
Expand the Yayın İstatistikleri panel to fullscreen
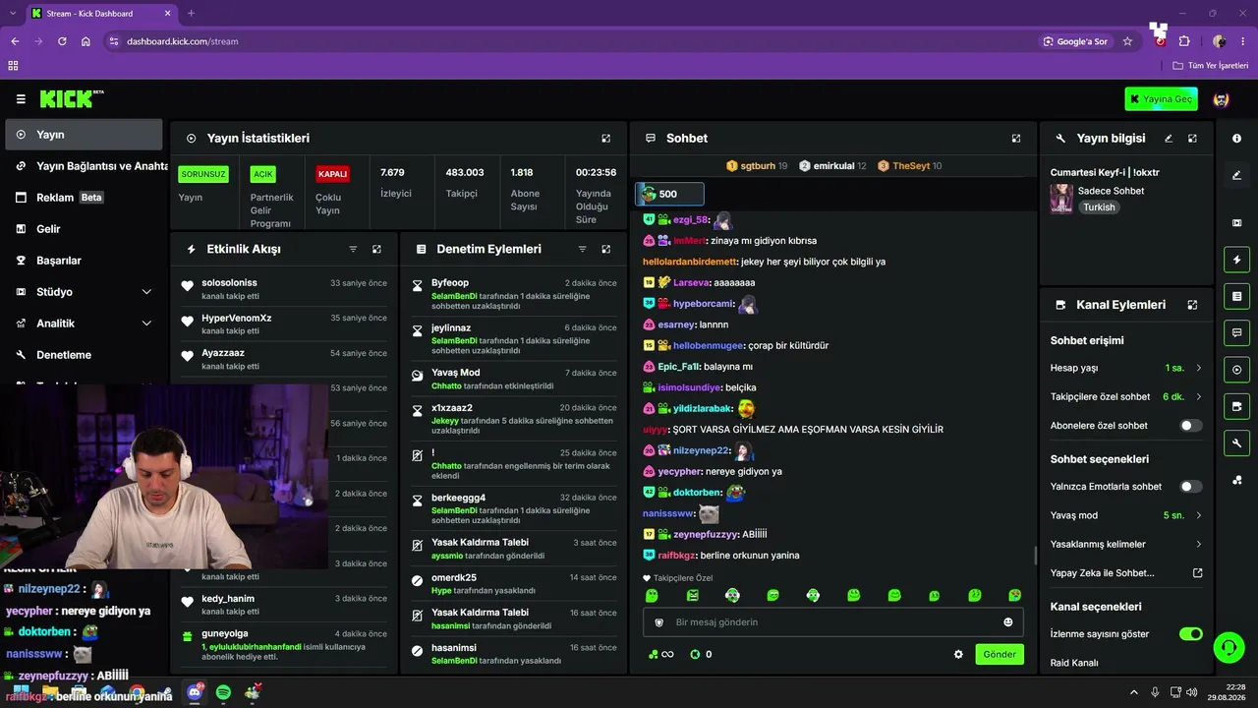(605, 139)
